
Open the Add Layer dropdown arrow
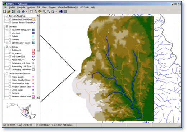tap(27, 11)
